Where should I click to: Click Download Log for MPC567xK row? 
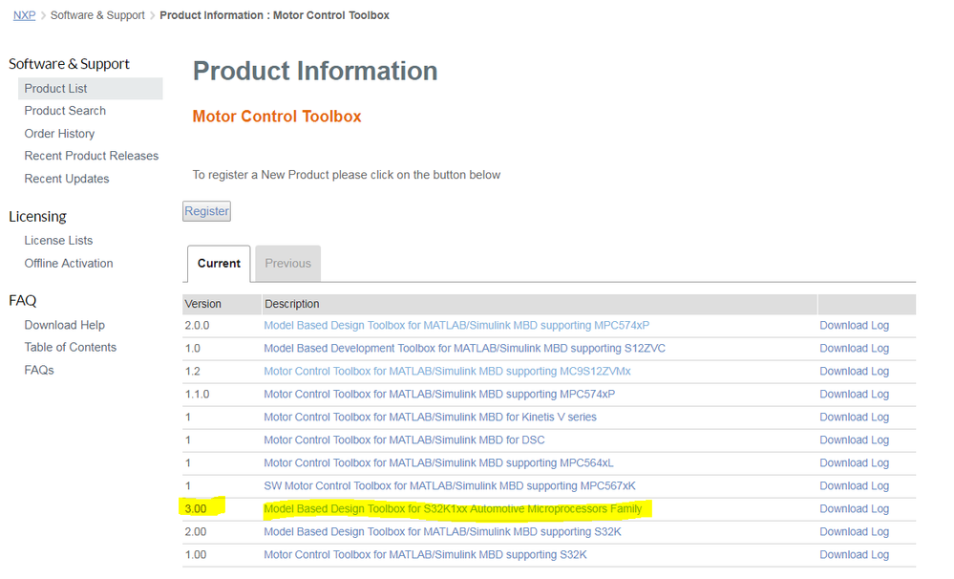click(x=855, y=486)
